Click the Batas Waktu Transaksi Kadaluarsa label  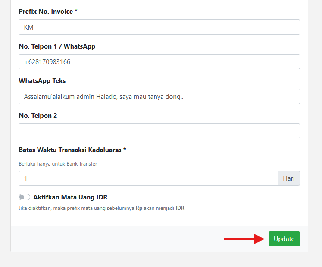pyautogui.click(x=72, y=150)
